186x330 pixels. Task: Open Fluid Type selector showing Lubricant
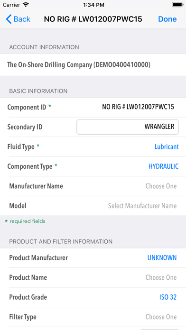pyautogui.click(x=93, y=147)
